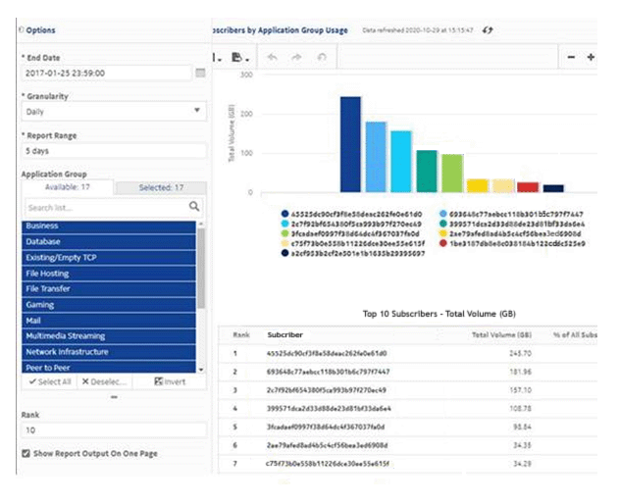
Task: Open the Granularity dropdown
Action: [x=113, y=112]
